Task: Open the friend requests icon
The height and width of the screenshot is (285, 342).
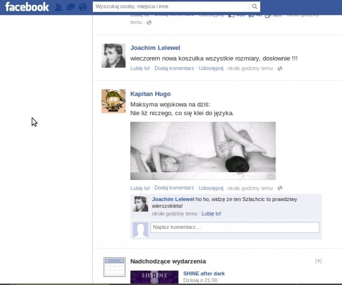Action: tap(59, 7)
